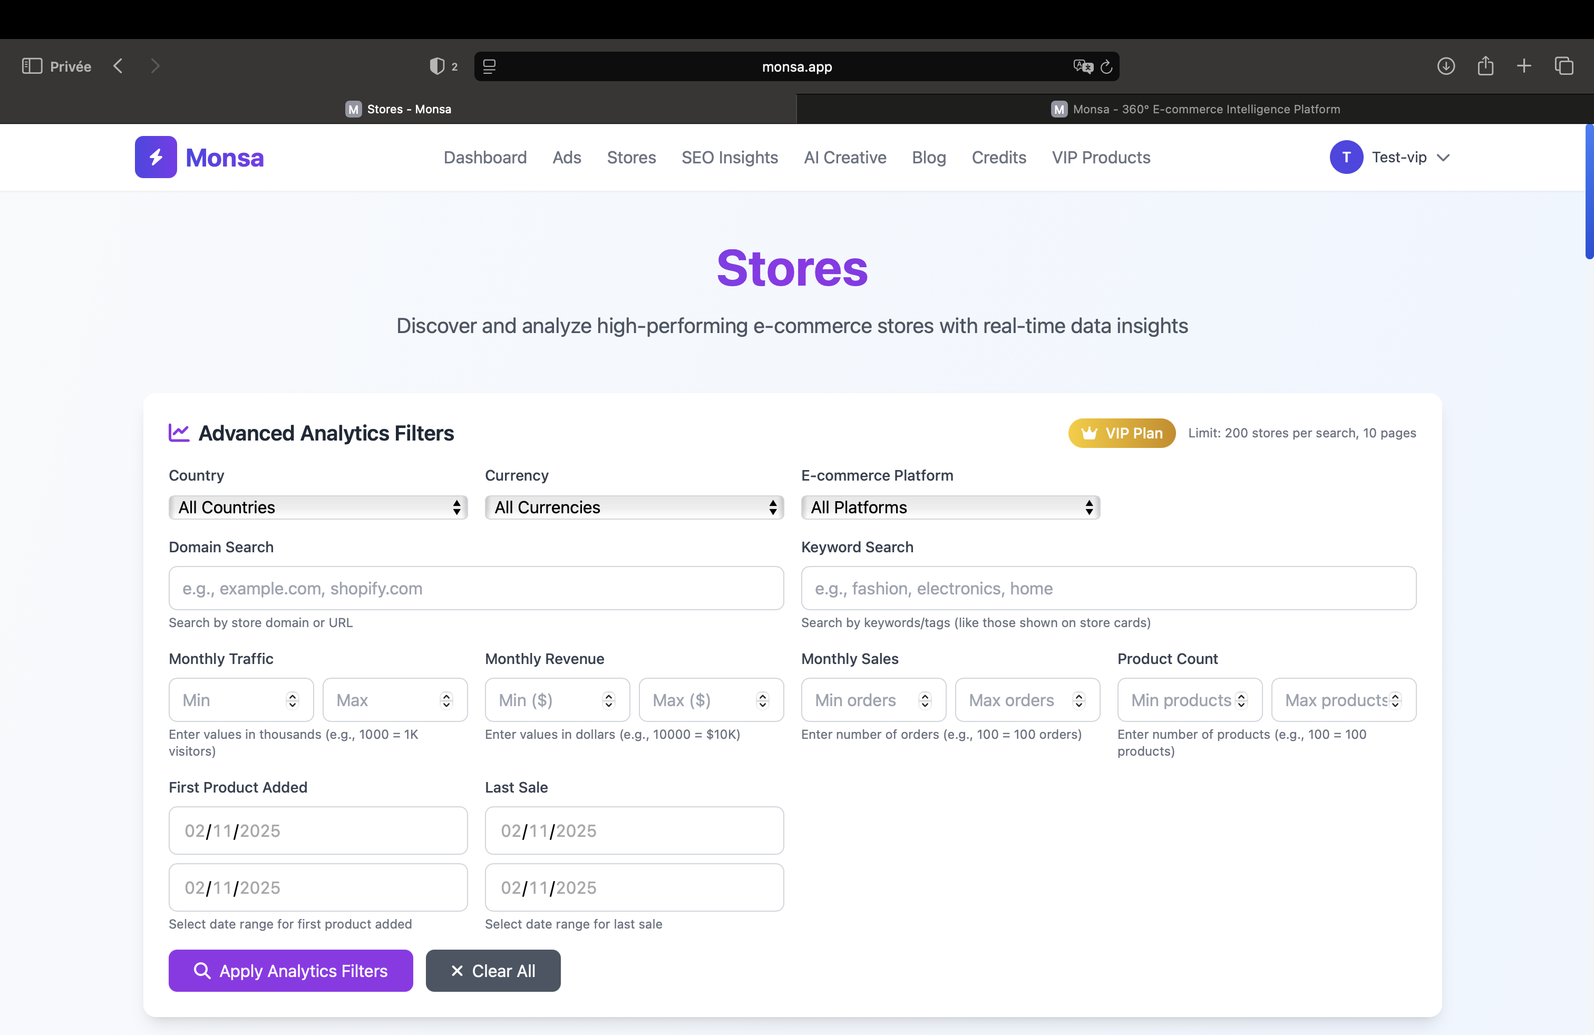1594x1035 pixels.
Task: Click stepper arrows on Max ($) revenue
Action: point(763,700)
